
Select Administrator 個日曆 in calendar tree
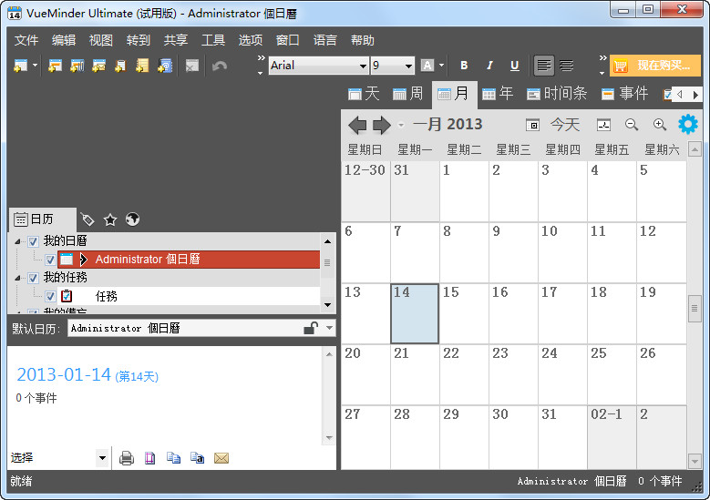pos(189,260)
